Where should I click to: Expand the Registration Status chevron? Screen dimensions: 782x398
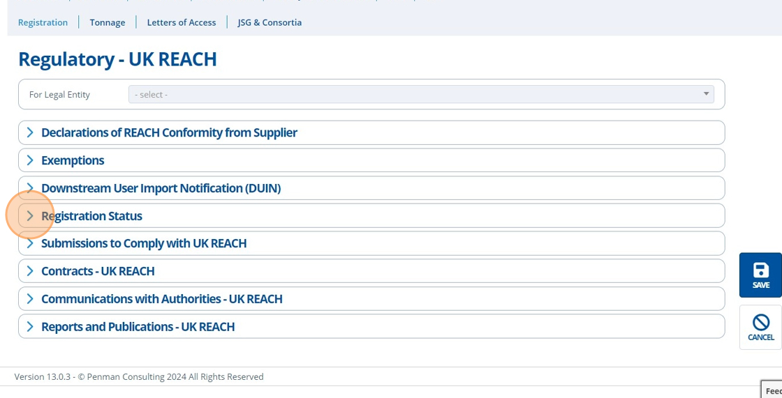click(30, 215)
